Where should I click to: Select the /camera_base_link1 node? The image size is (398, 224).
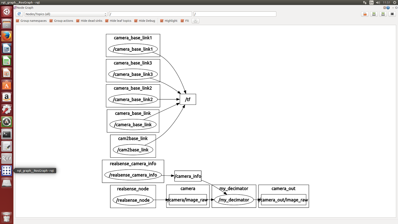pos(133,49)
